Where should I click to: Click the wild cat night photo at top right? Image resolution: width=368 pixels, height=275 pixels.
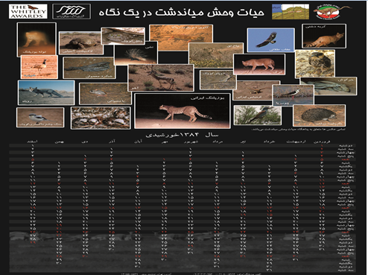[324, 36]
